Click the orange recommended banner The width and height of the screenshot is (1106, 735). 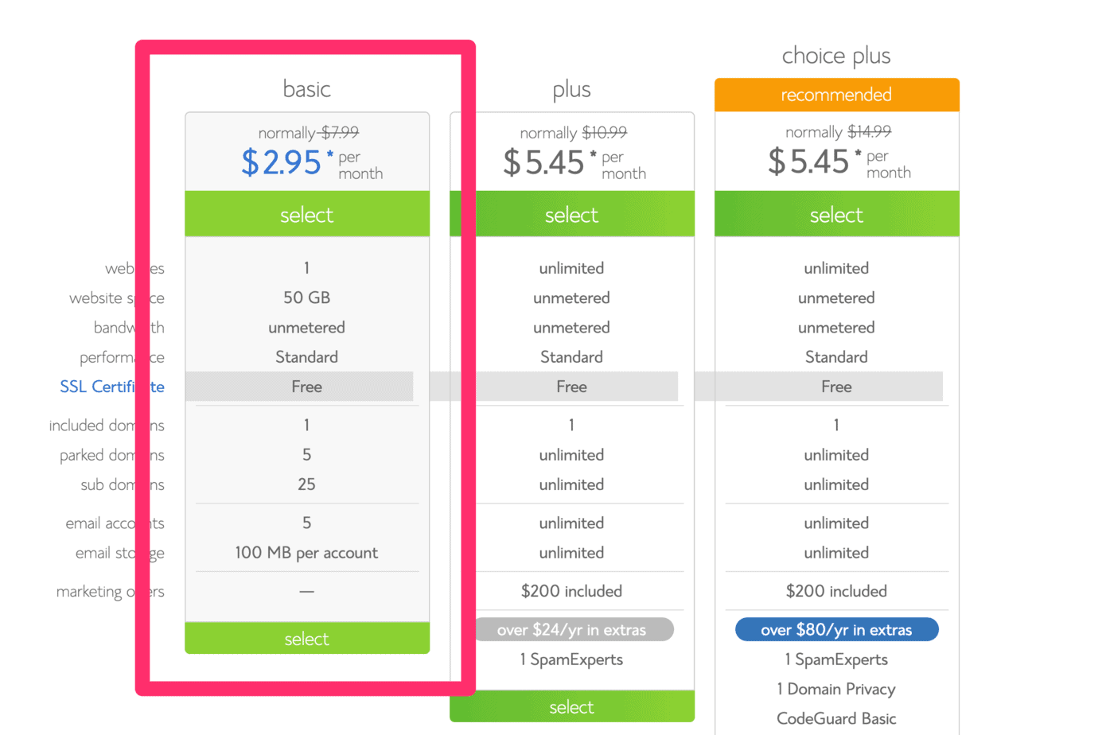(836, 95)
